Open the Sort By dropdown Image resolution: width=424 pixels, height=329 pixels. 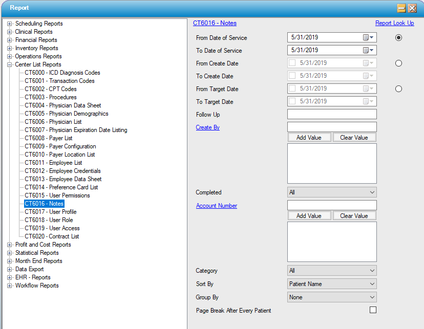click(x=332, y=284)
